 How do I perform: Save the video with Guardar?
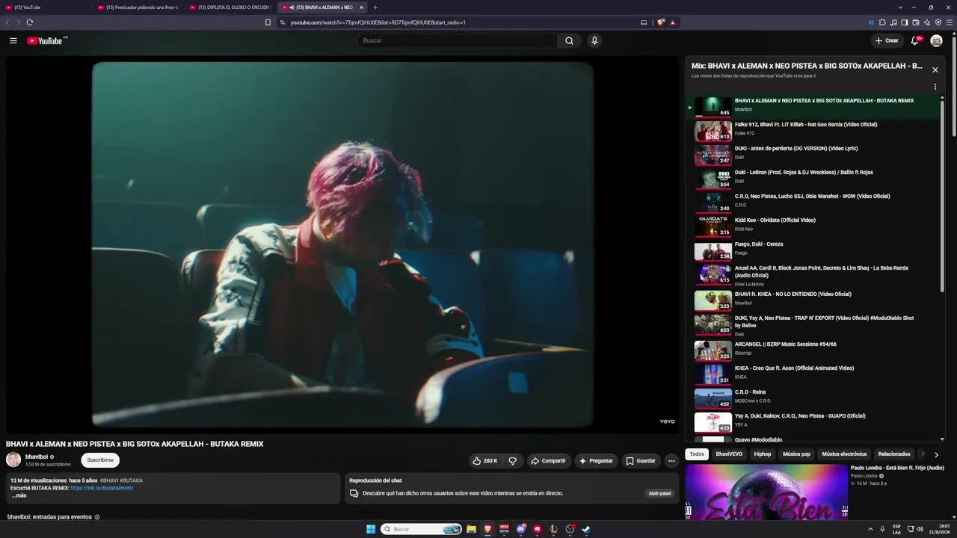[x=641, y=461]
